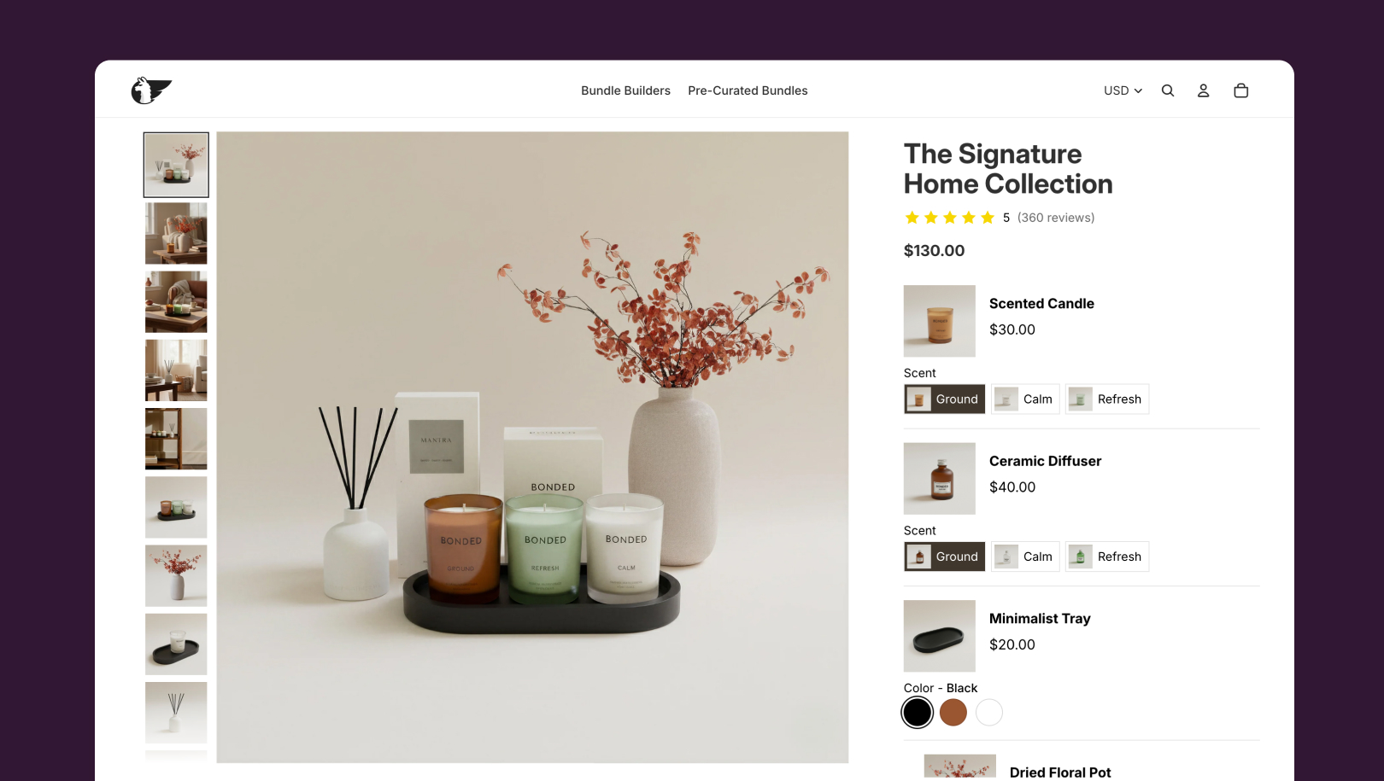Click the Dried Floral Pot title

pyautogui.click(x=1060, y=772)
